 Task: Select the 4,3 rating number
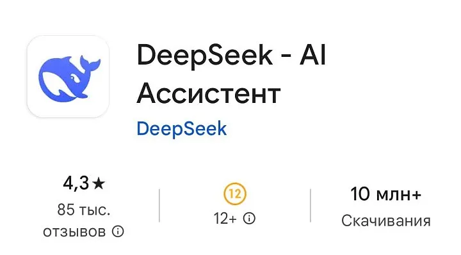point(76,183)
